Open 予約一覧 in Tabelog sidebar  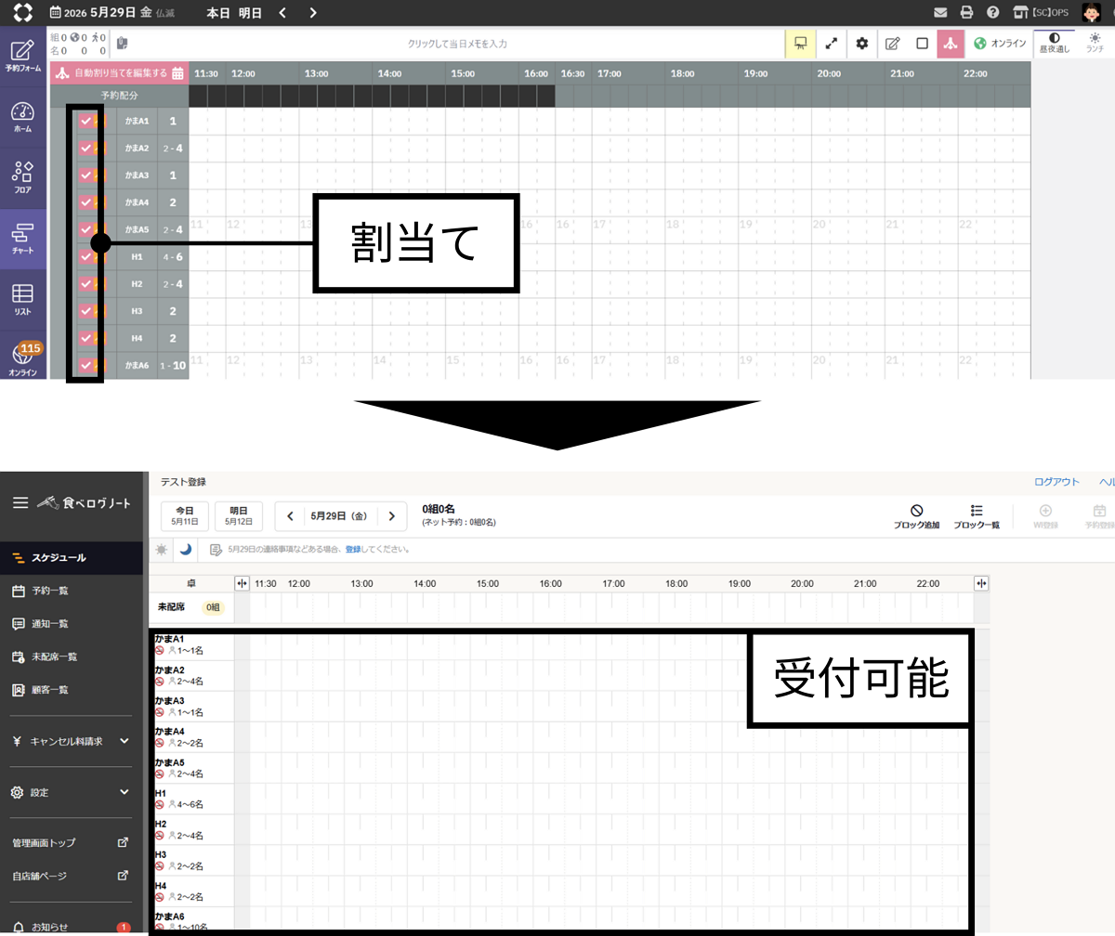point(72,591)
